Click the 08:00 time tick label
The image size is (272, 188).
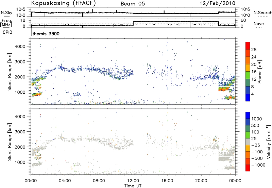99,181
